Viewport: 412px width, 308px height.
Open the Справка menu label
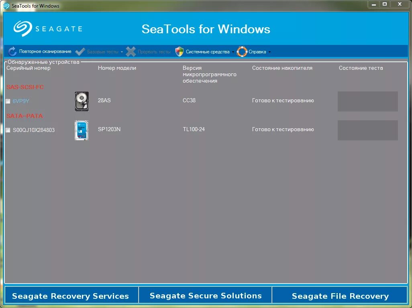click(x=257, y=52)
